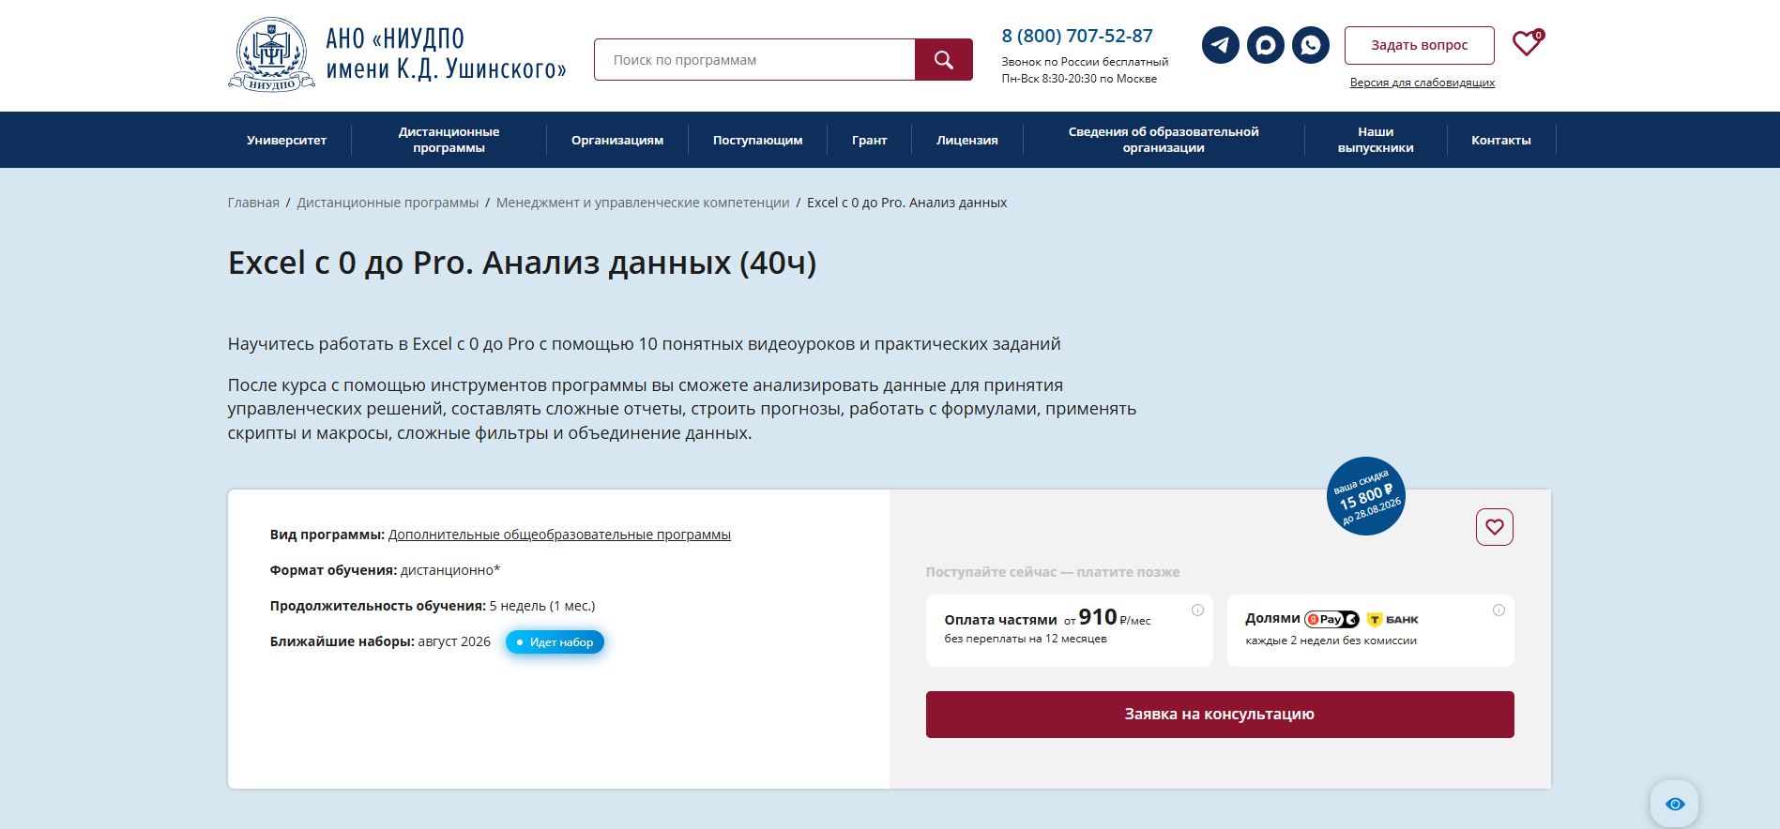This screenshot has width=1780, height=829.
Task: Open Сведения об образовательной организации menu
Action: pos(1164,140)
